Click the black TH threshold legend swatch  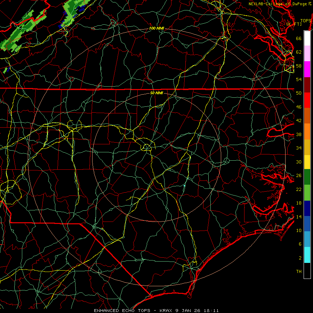tap(307, 271)
